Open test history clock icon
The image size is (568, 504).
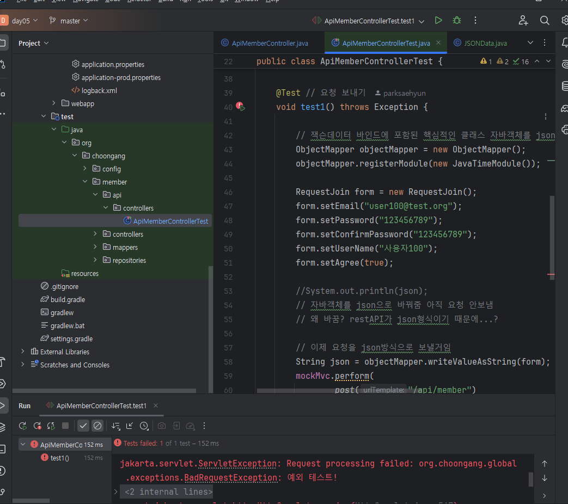point(144,426)
